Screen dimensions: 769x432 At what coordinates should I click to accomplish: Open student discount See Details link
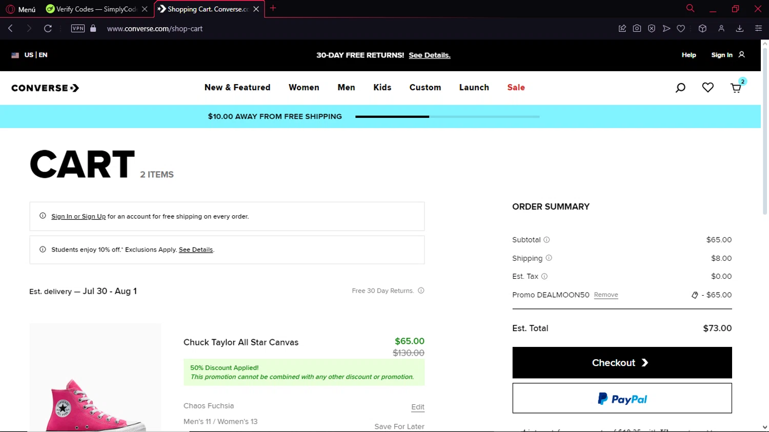pyautogui.click(x=196, y=250)
